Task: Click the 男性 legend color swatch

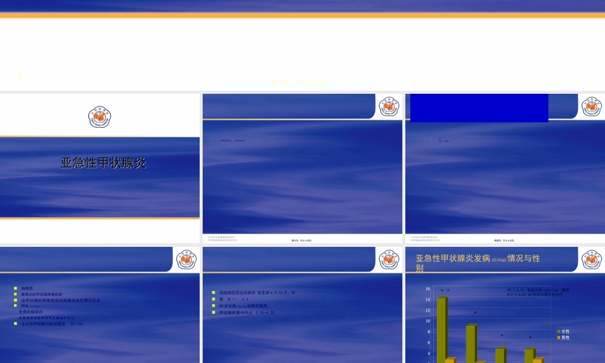Action: (558, 338)
